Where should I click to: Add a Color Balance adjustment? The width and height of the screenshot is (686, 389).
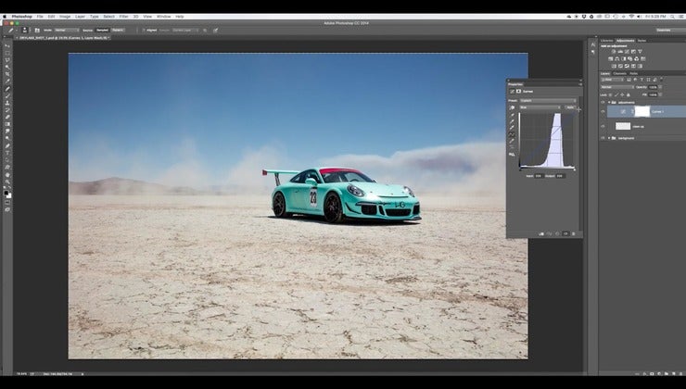[x=616, y=59]
